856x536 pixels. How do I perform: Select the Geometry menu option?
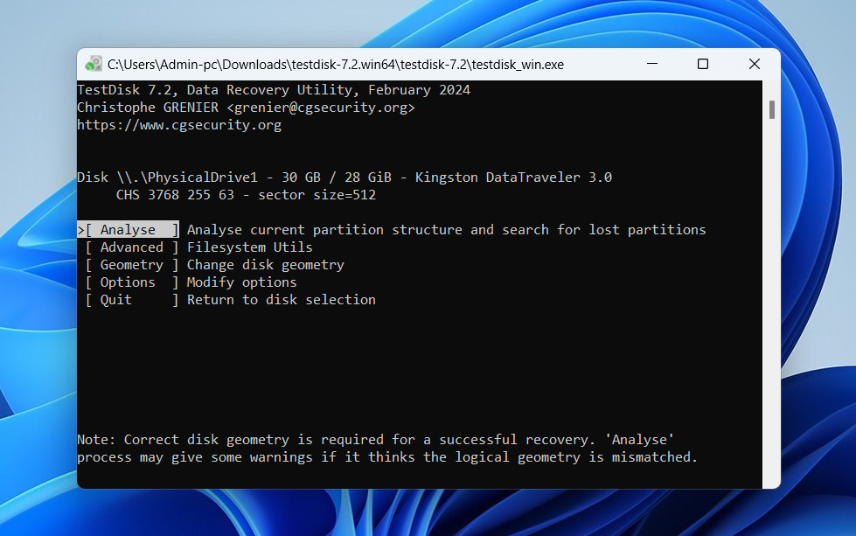pyautogui.click(x=131, y=265)
